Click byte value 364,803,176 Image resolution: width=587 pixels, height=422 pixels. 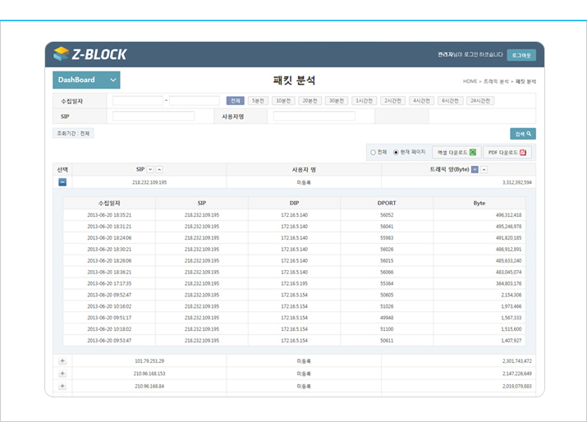pyautogui.click(x=509, y=283)
